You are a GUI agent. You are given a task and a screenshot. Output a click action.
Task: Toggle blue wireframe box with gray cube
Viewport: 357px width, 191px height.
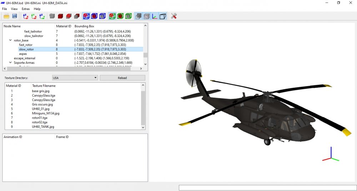pos(102,16)
